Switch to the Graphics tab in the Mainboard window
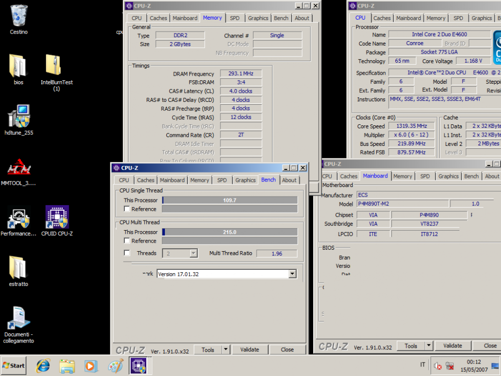Image resolution: width=501 pixels, height=376 pixels. click(x=448, y=176)
